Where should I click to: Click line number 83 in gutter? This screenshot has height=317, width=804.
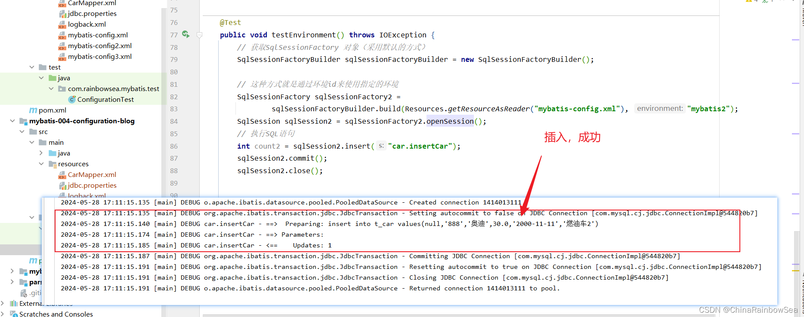coord(174,109)
